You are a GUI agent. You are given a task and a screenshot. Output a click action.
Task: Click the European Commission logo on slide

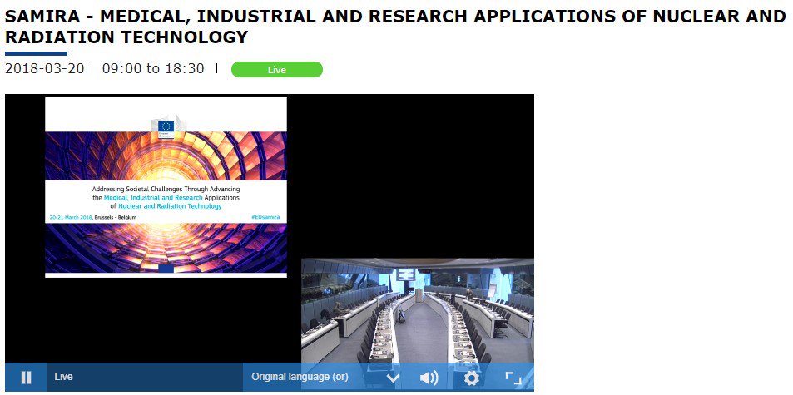tap(166, 128)
